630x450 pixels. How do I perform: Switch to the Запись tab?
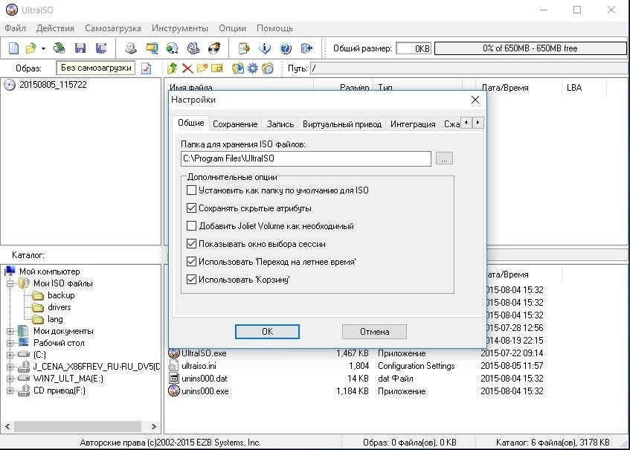(280, 124)
